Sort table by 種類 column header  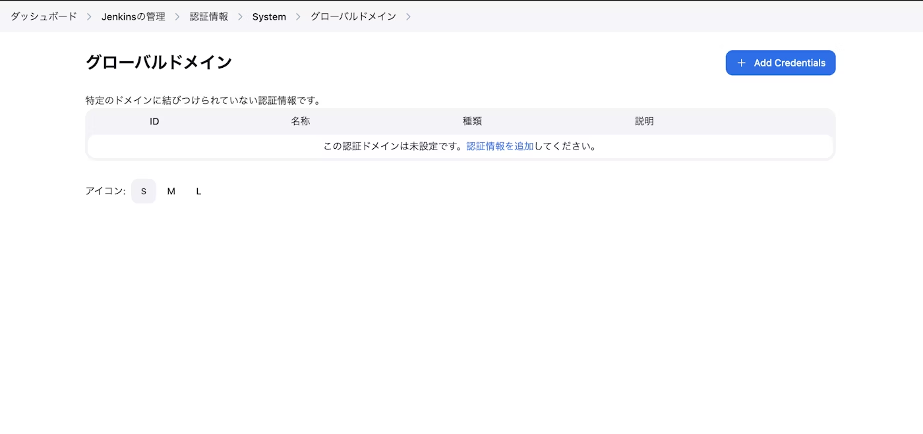pos(472,121)
